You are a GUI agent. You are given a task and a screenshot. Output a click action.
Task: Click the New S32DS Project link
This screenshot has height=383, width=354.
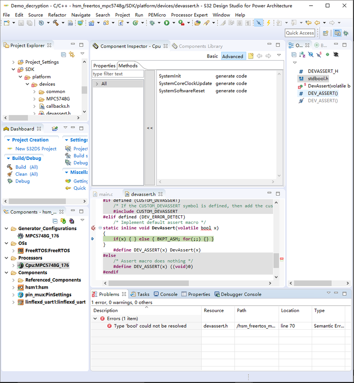point(36,149)
